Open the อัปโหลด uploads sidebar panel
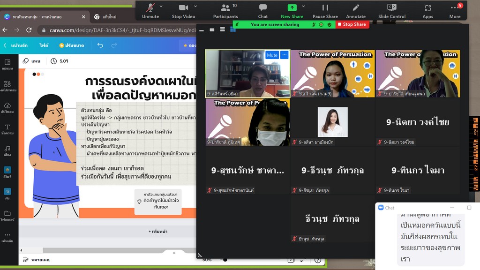480x270 pixels. tap(7, 108)
